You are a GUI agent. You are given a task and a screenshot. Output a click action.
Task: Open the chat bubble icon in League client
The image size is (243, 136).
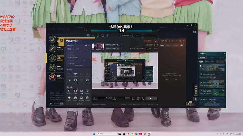(50, 104)
